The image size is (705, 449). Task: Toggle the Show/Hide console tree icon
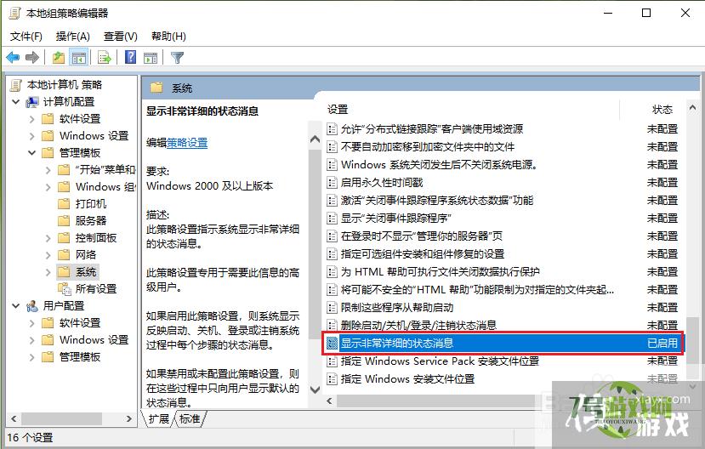click(x=79, y=58)
